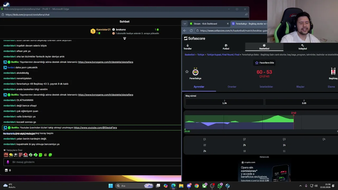Open Kannister21's leaderboard entry
The height and width of the screenshot is (190, 338).
pyautogui.click(x=100, y=31)
